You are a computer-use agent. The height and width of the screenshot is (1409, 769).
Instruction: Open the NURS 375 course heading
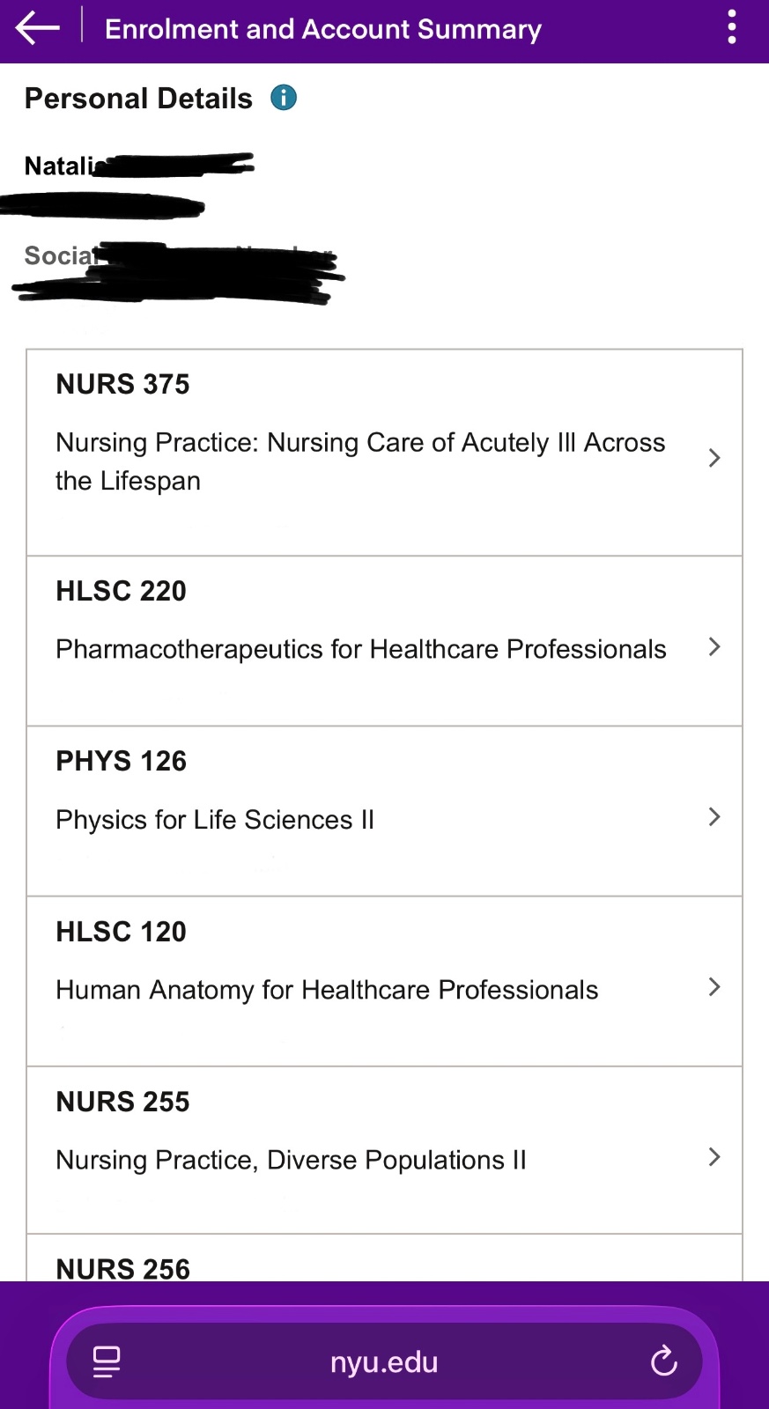point(123,384)
